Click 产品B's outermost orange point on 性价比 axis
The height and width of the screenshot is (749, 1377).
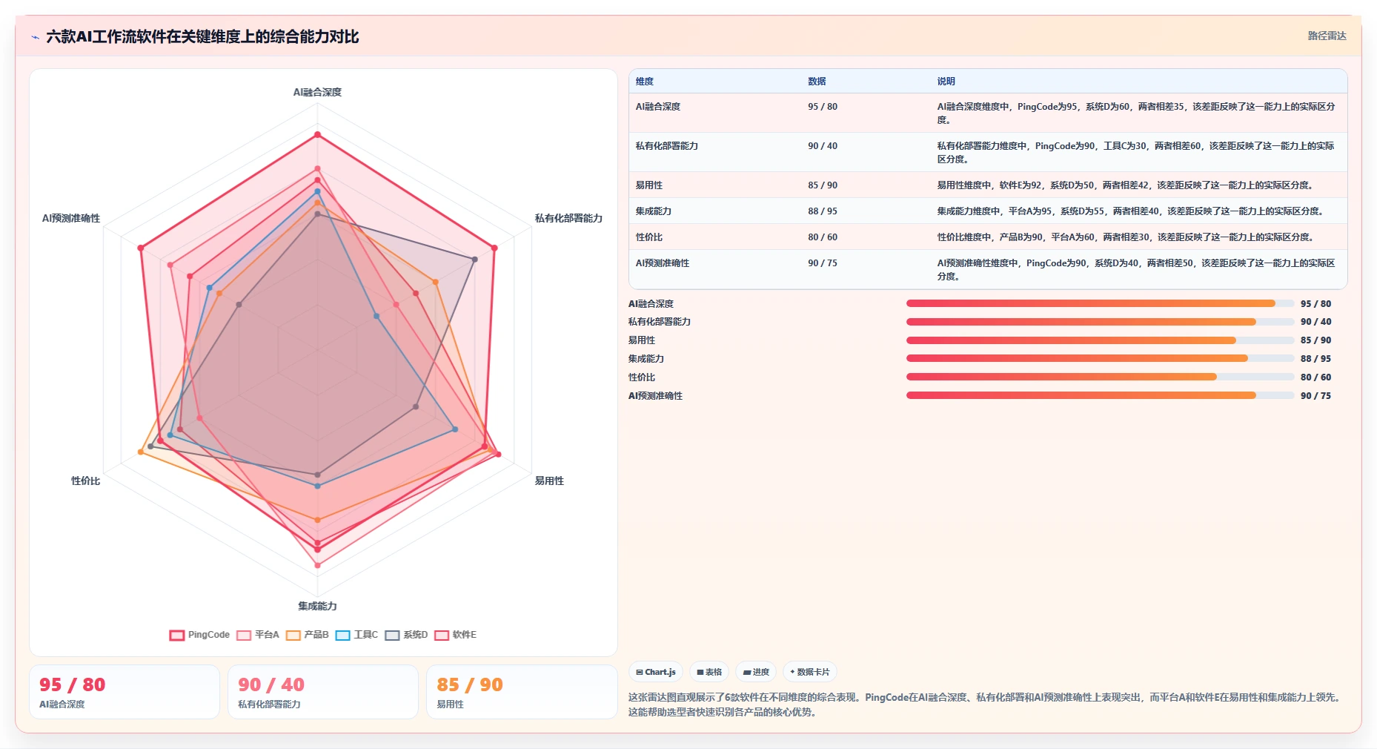point(141,452)
